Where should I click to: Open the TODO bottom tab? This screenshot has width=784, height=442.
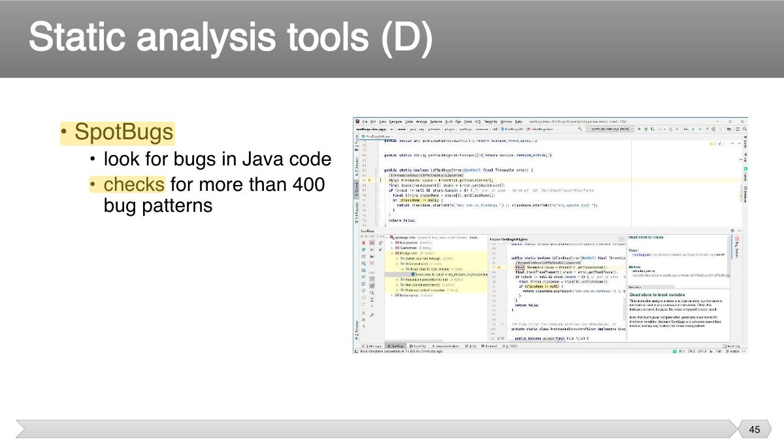click(510, 346)
